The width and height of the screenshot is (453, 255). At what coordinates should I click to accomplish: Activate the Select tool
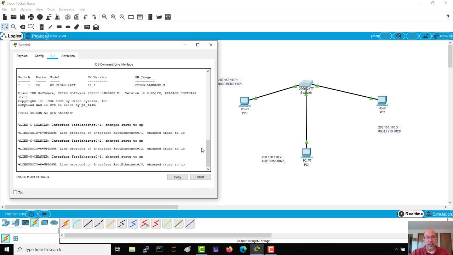point(5,27)
